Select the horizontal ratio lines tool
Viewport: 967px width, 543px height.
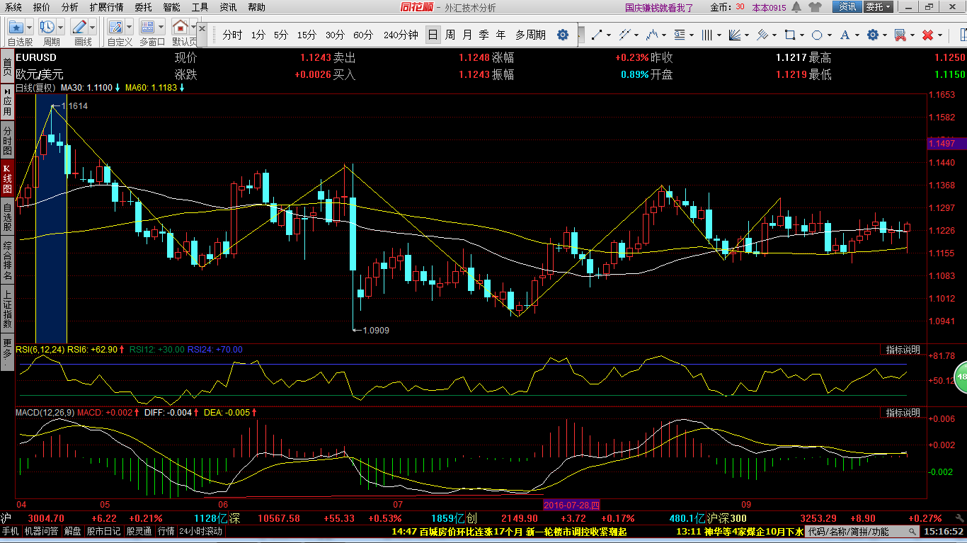(680, 35)
